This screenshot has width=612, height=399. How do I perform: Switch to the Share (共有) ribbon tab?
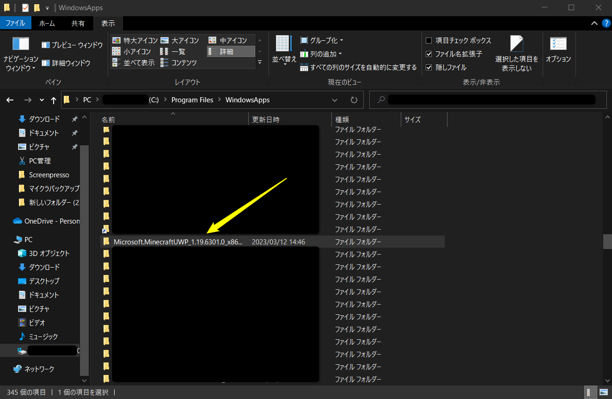(x=78, y=23)
